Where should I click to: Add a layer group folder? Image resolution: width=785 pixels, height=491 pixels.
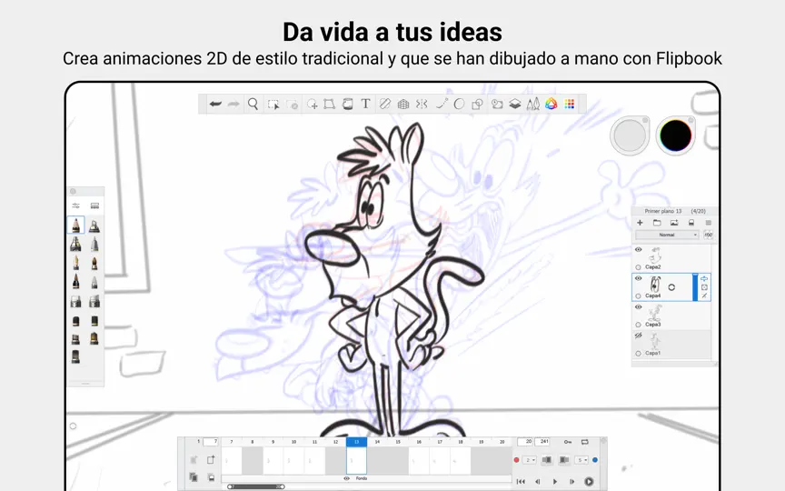pos(657,223)
